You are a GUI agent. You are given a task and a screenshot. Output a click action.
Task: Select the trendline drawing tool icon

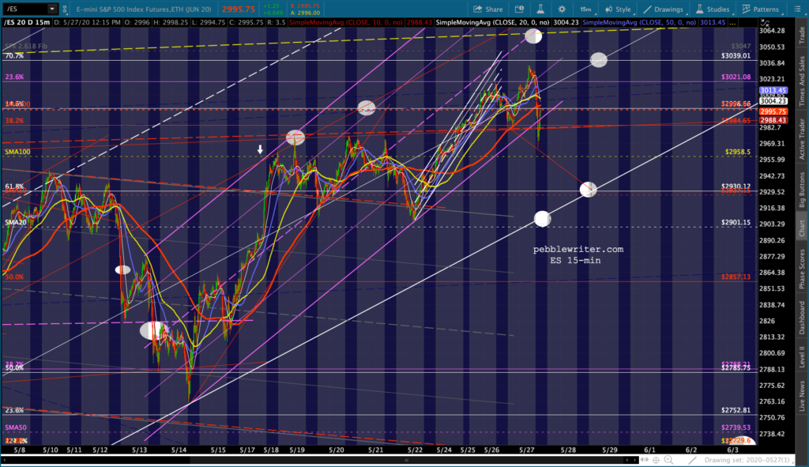(692, 460)
